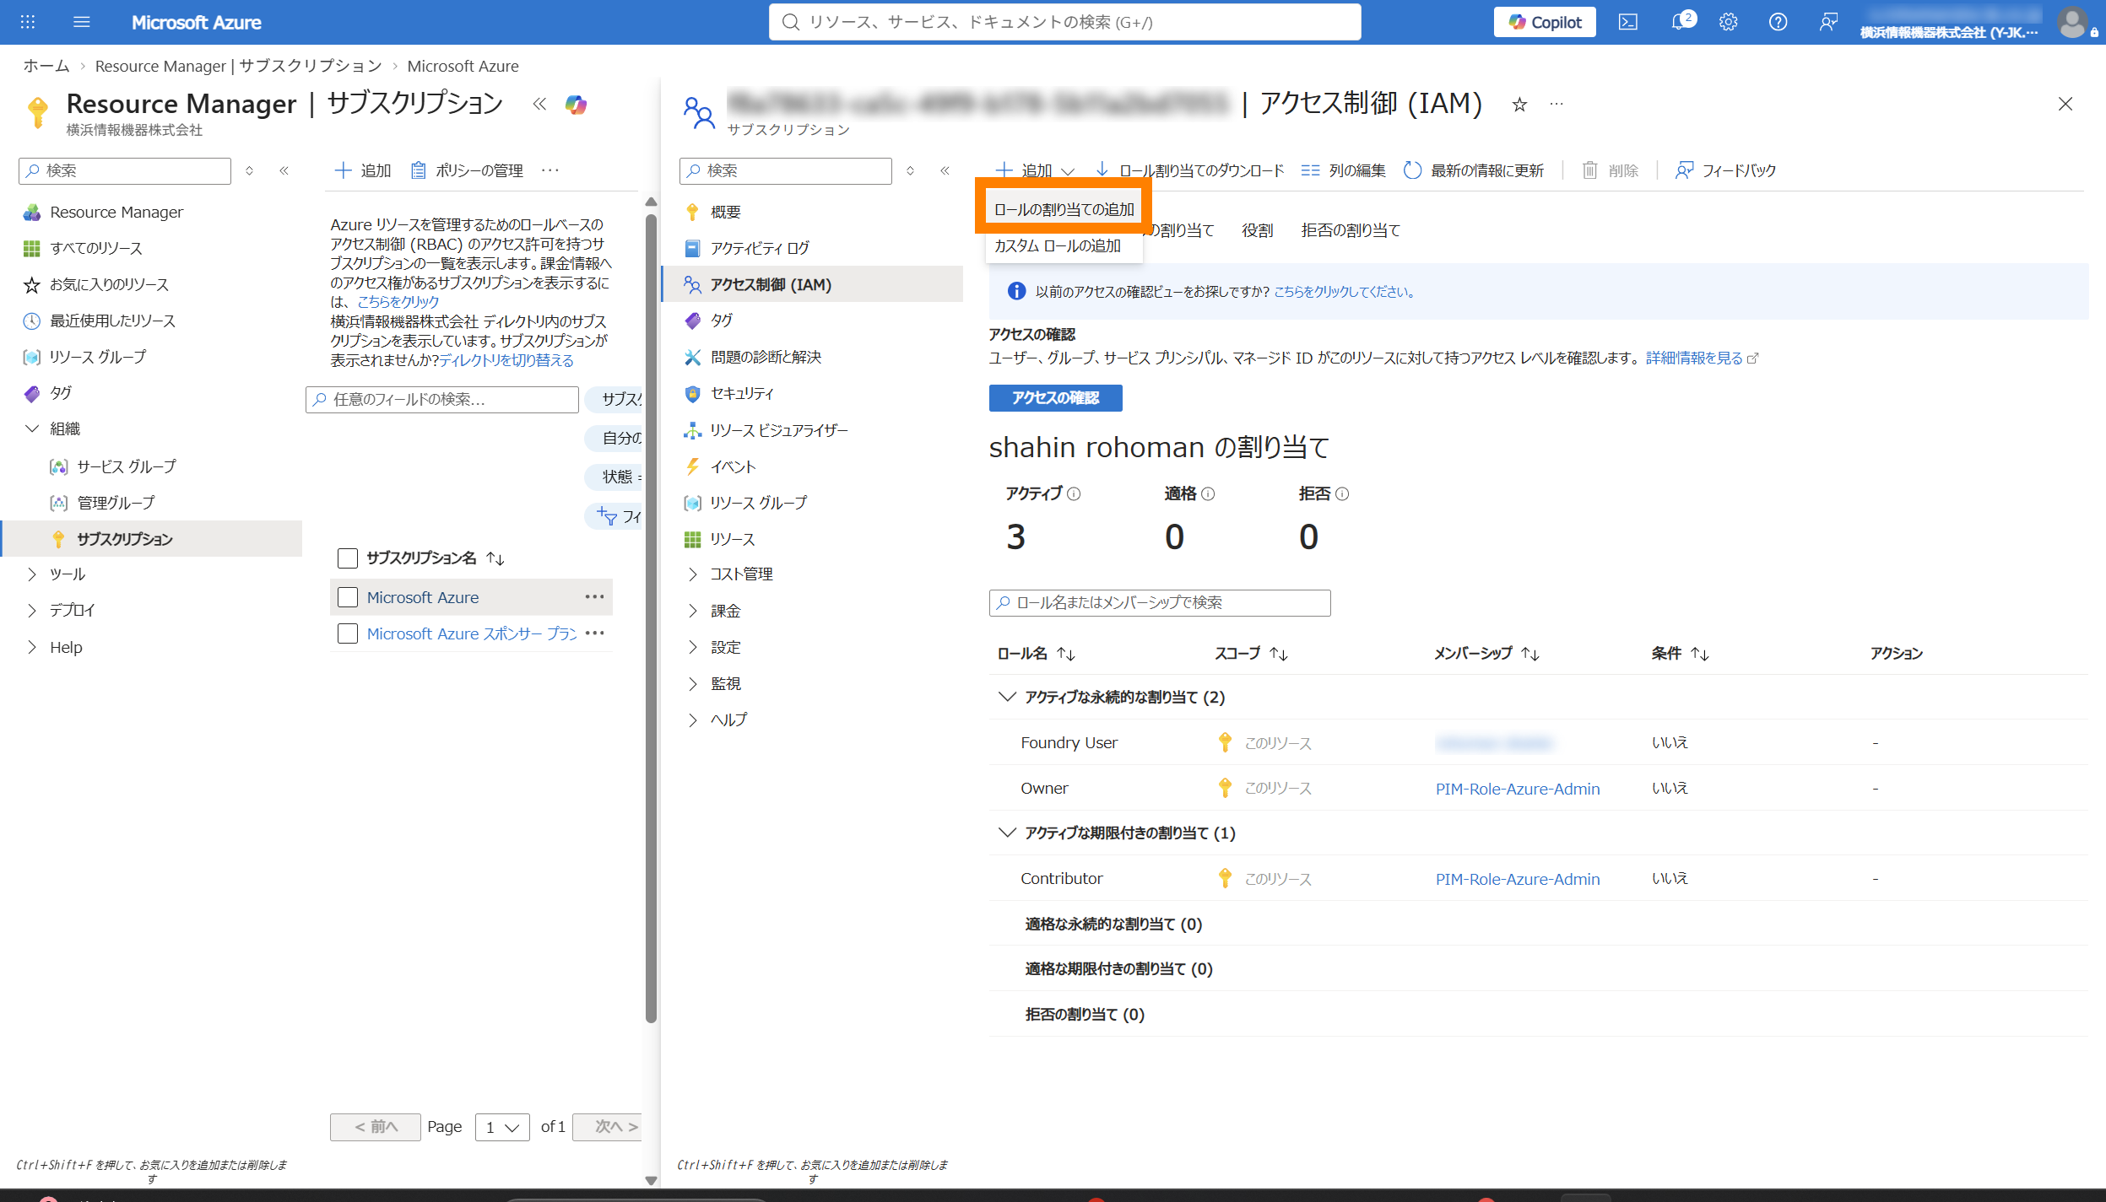
Task: Open Cloud Shell from the top bar
Action: coord(1627,22)
